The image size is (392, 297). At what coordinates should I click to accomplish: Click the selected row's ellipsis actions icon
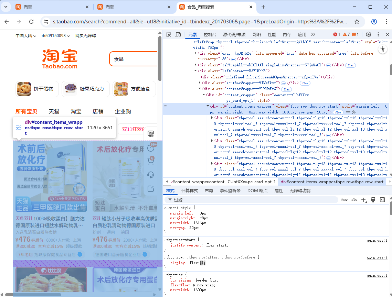166,106
